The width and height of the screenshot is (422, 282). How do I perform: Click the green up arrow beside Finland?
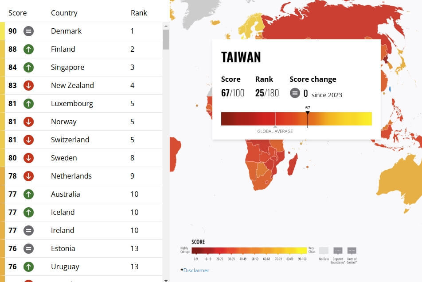28,50
